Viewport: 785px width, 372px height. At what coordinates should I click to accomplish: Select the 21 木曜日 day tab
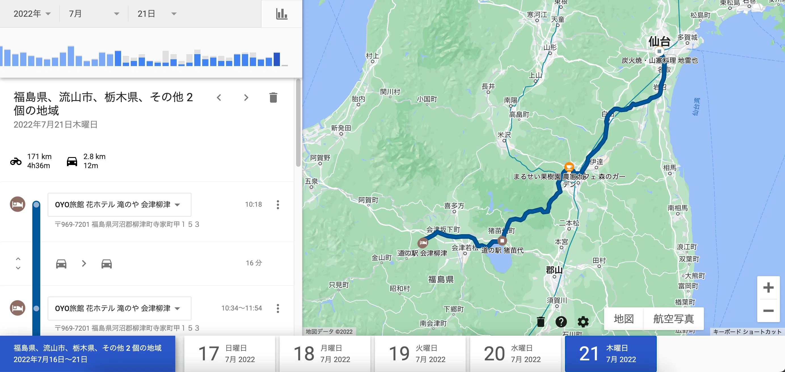[x=611, y=354]
